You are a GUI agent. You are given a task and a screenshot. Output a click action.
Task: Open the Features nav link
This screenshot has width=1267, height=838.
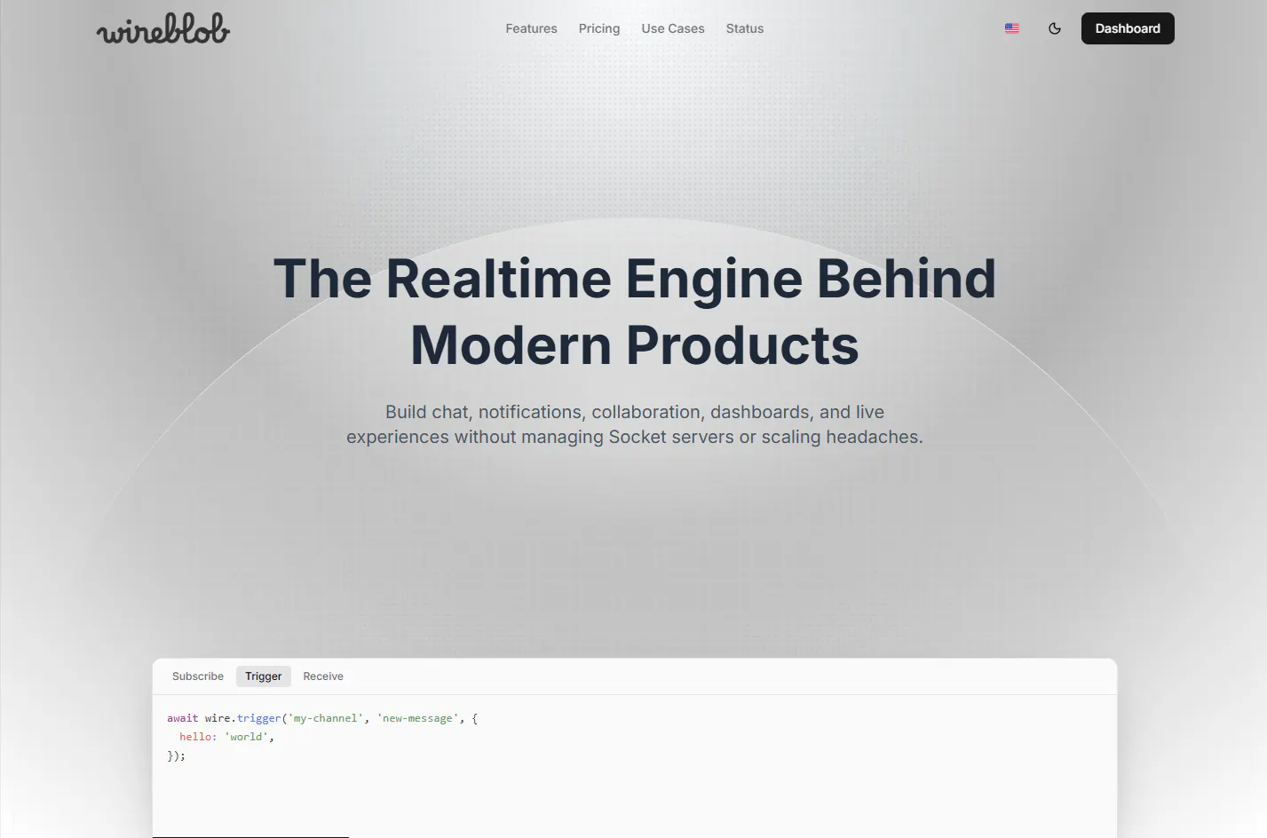[531, 28]
